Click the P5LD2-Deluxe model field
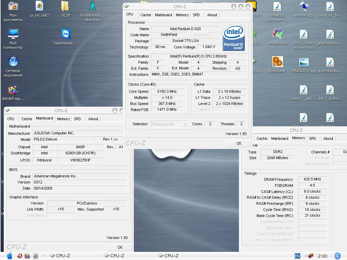 pos(63,139)
